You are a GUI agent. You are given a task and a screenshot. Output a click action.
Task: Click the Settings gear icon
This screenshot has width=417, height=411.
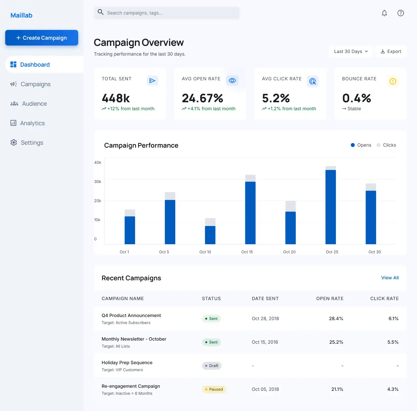pyautogui.click(x=14, y=142)
